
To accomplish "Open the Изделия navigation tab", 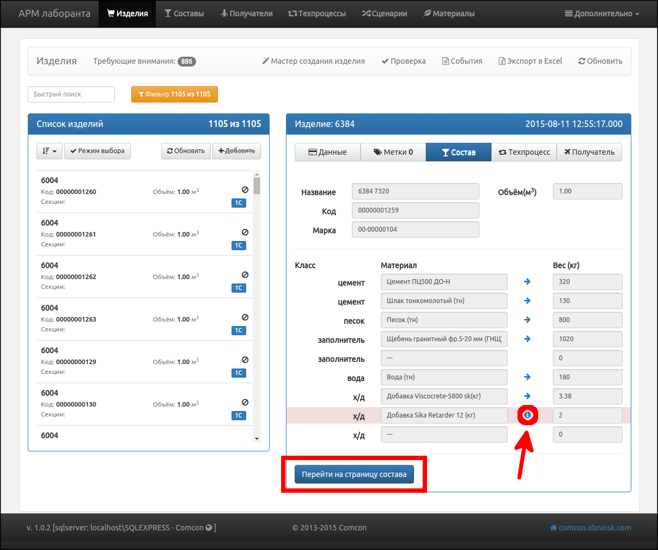I will [x=127, y=14].
